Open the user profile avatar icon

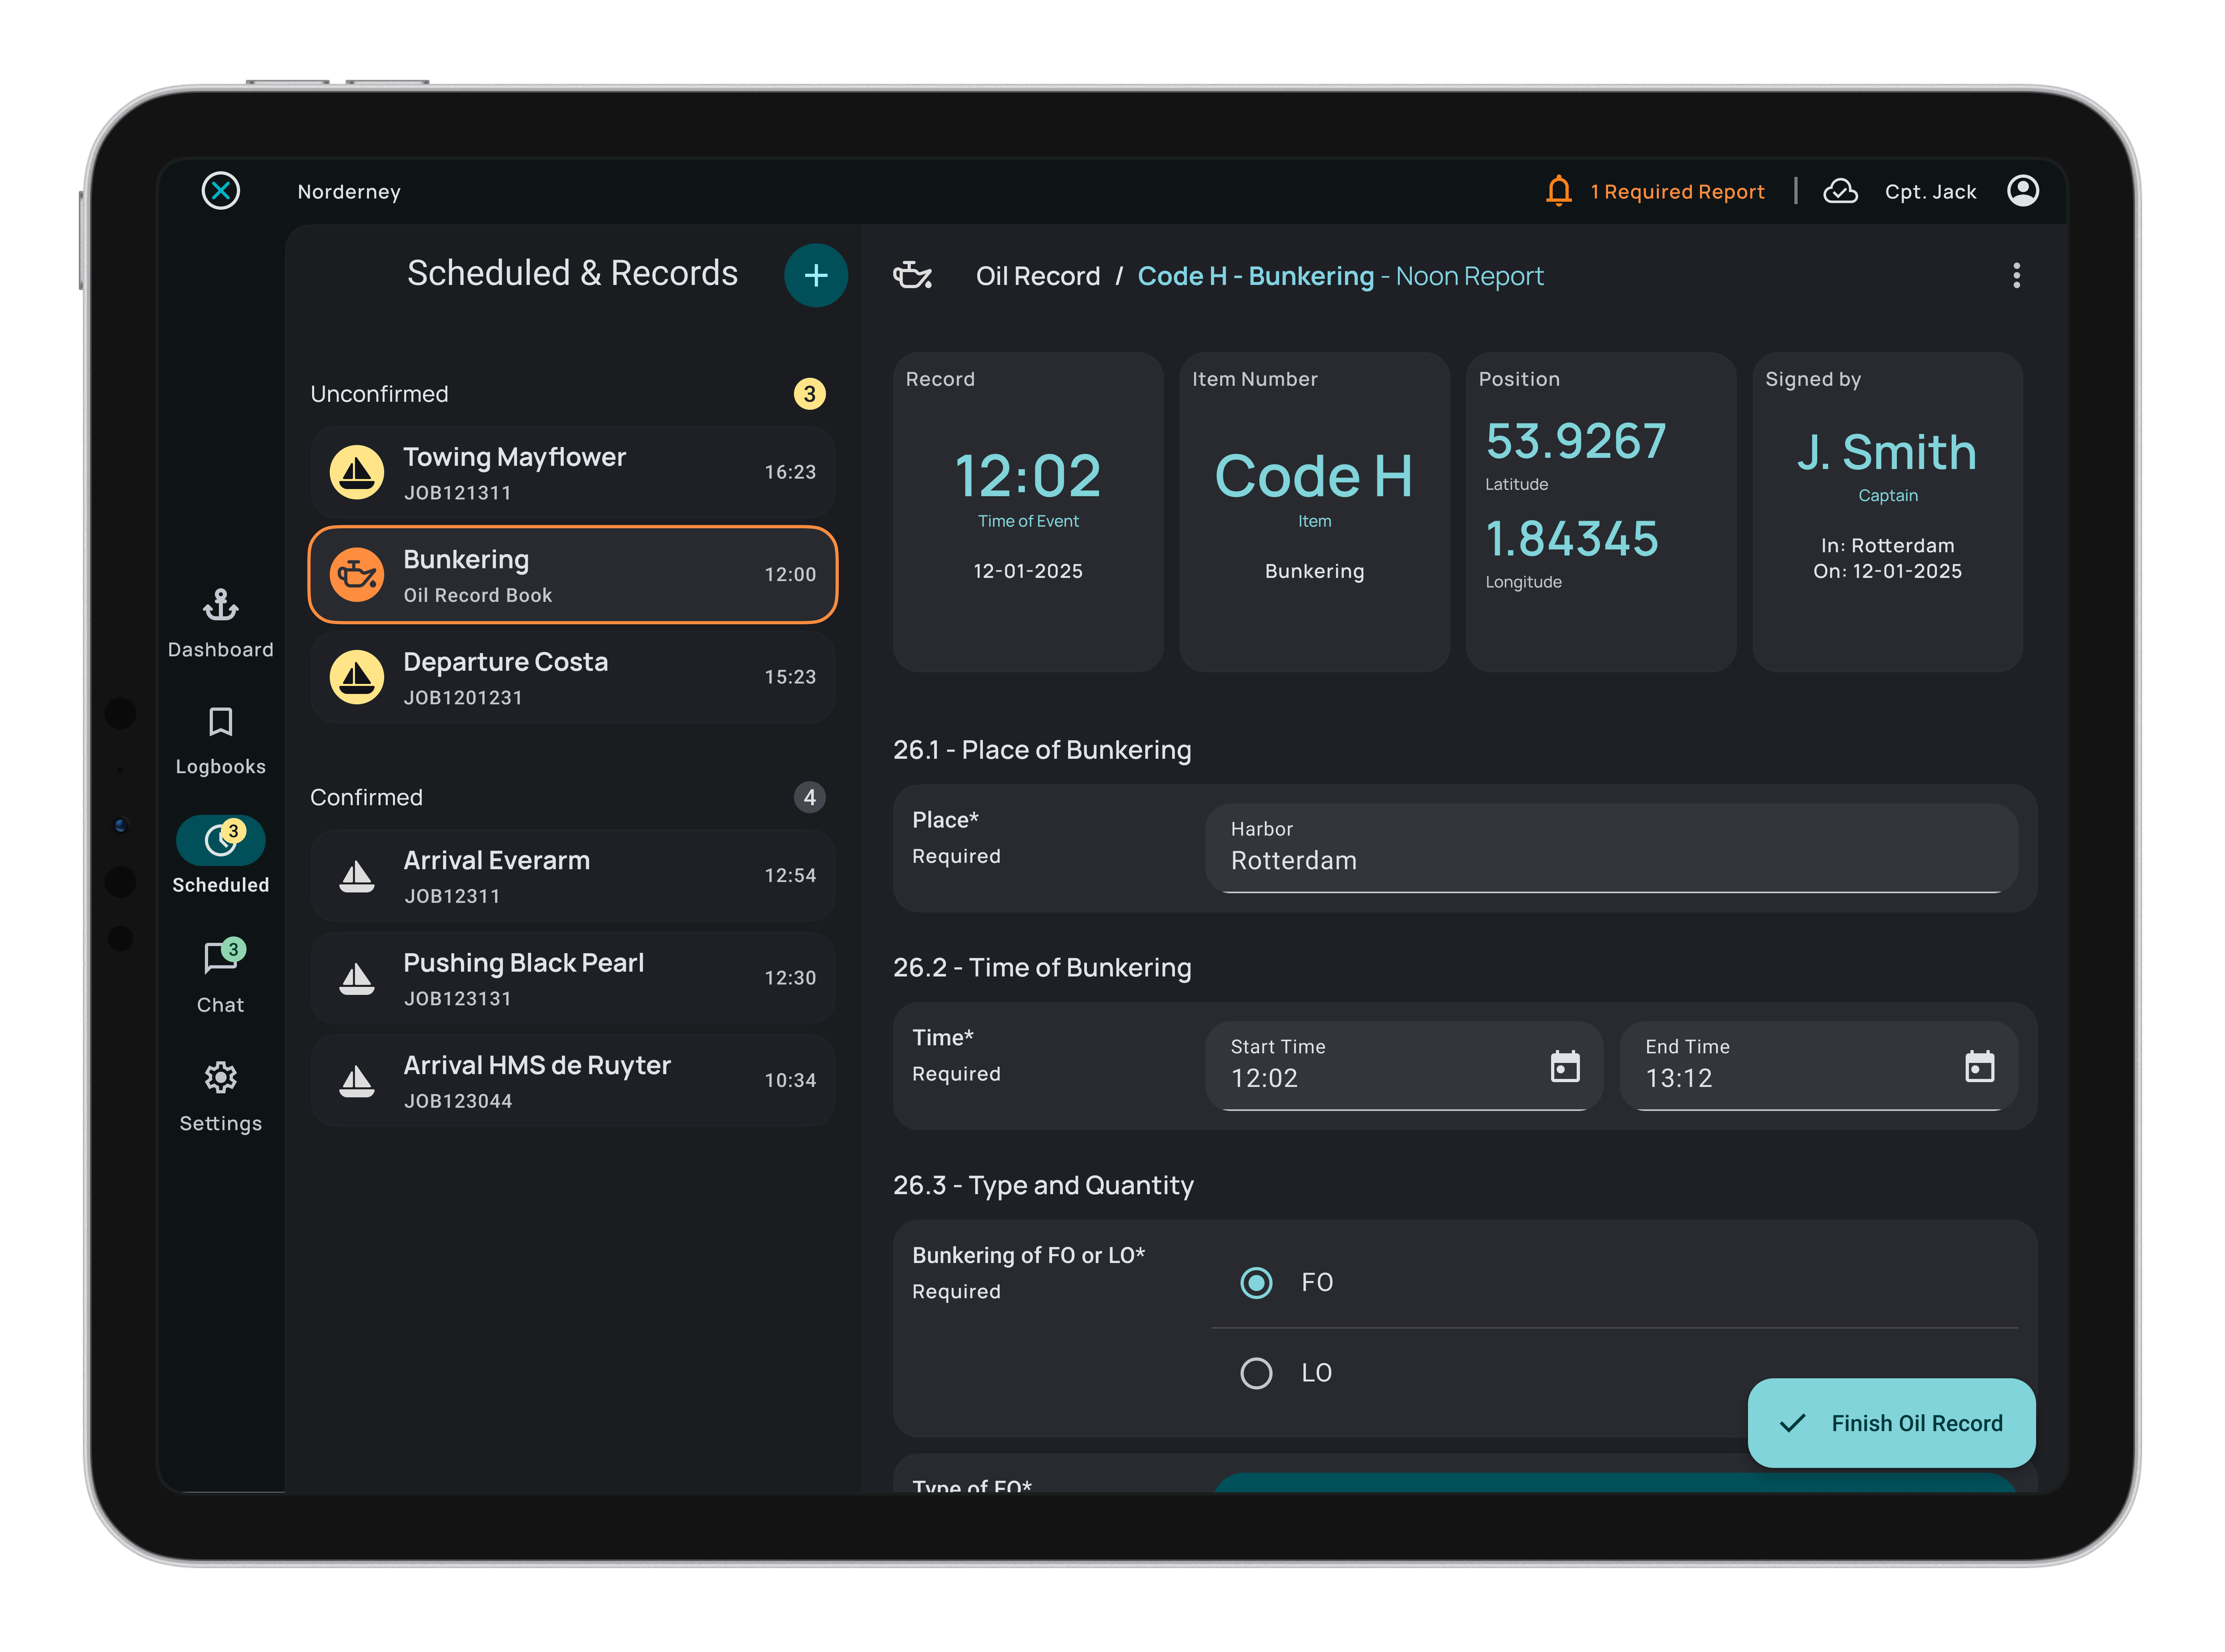tap(2022, 190)
